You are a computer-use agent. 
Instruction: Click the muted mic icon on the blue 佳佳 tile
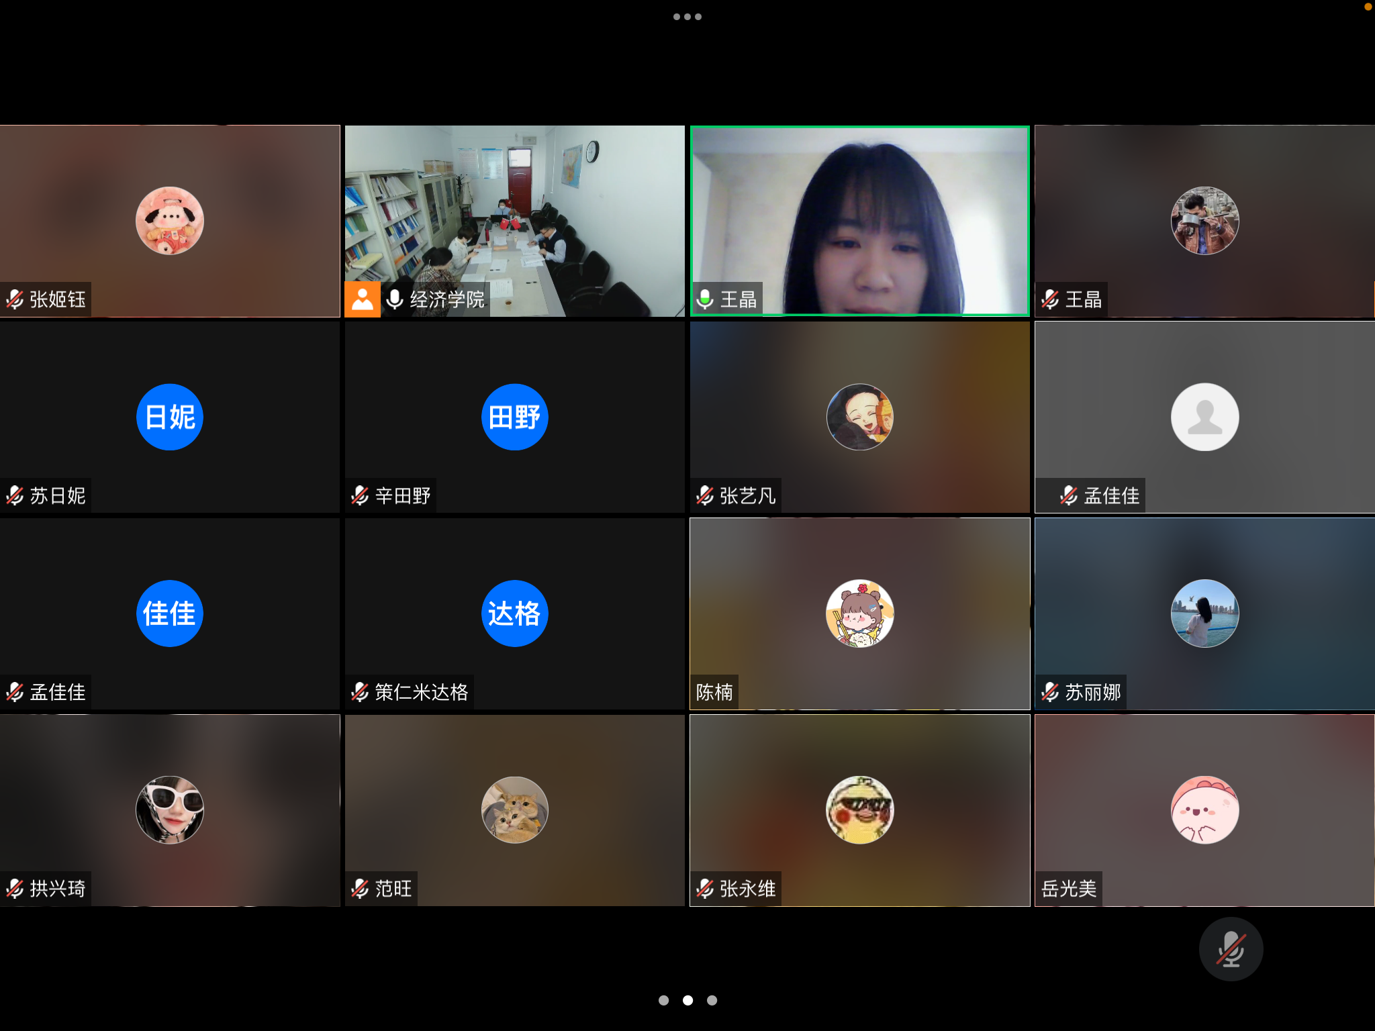click(x=15, y=692)
